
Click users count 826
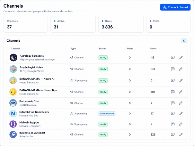(x=153, y=135)
